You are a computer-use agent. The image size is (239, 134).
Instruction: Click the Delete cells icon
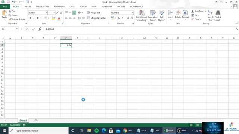[x=178, y=13]
